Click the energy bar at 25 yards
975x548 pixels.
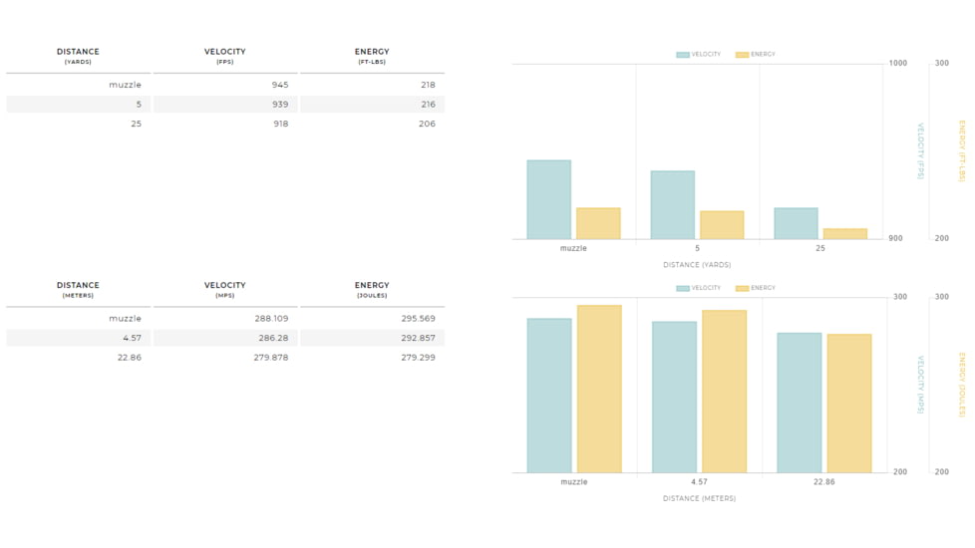[x=845, y=234]
